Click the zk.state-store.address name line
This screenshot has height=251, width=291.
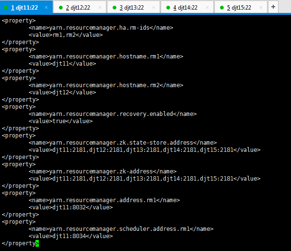(123, 143)
